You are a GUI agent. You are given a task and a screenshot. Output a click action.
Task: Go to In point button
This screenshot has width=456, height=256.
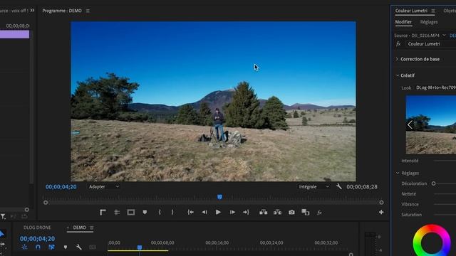tap(190, 212)
